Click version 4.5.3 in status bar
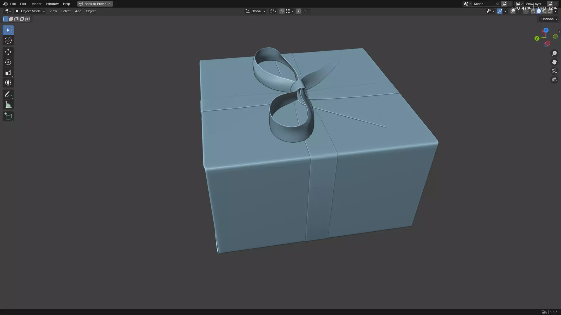561x315 pixels. [x=553, y=312]
